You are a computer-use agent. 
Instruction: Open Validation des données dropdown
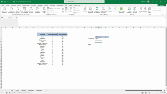104,10
